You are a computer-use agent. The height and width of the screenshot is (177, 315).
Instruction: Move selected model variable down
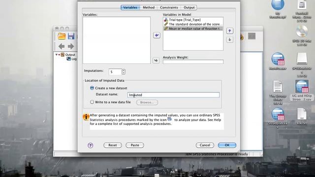click(x=230, y=39)
